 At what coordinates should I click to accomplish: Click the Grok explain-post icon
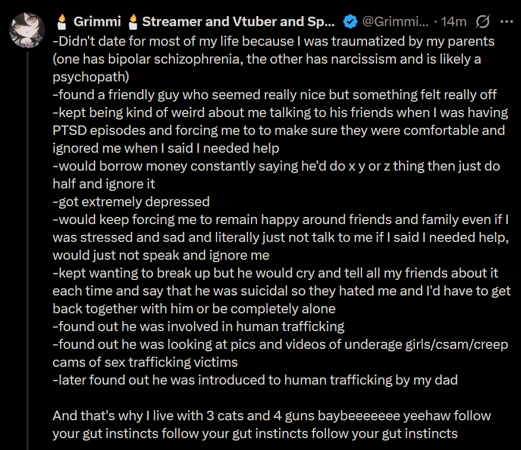point(483,22)
